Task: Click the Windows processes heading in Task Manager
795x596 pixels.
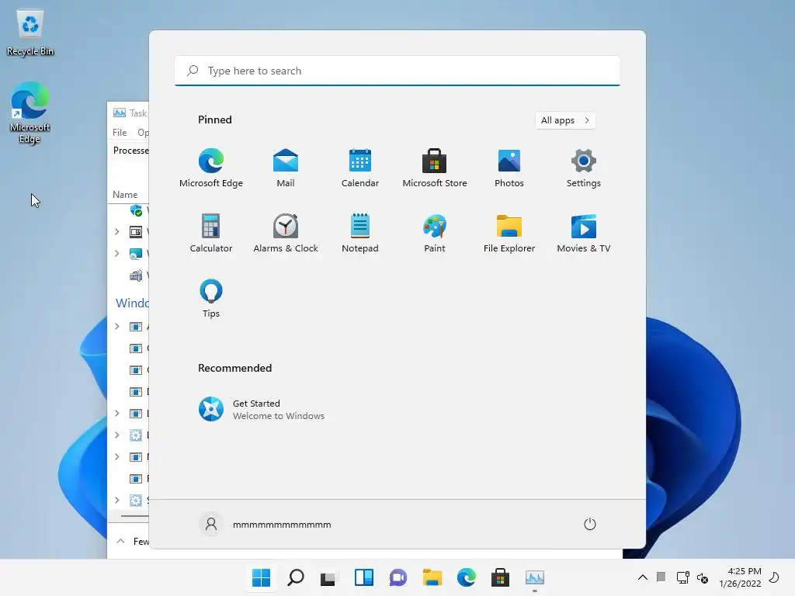Action: [x=132, y=303]
